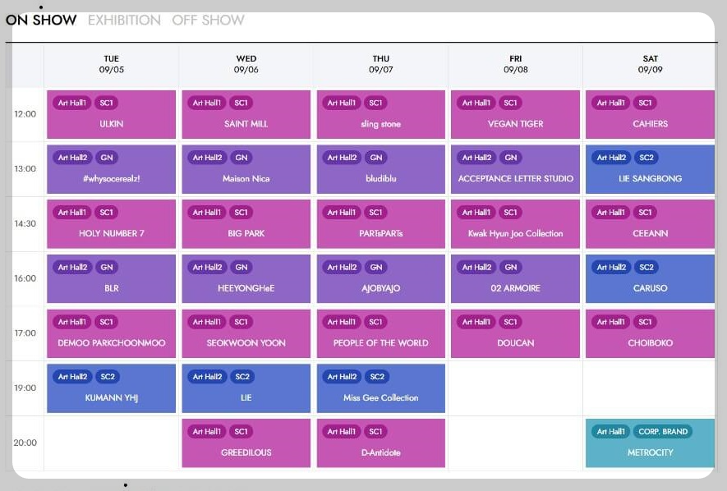
Task: Open the EXHIBITION tab
Action: [124, 20]
